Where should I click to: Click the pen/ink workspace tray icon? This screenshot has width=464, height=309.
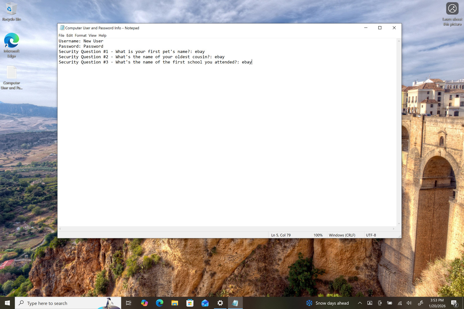[420, 303]
